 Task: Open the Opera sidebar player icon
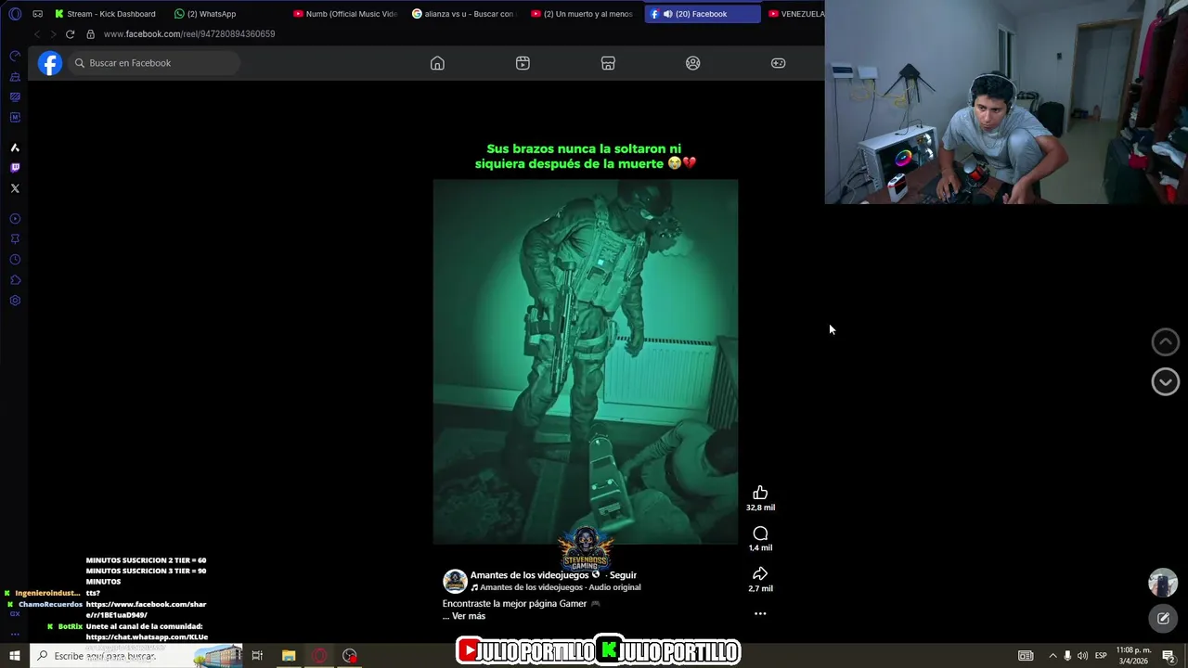tap(15, 219)
